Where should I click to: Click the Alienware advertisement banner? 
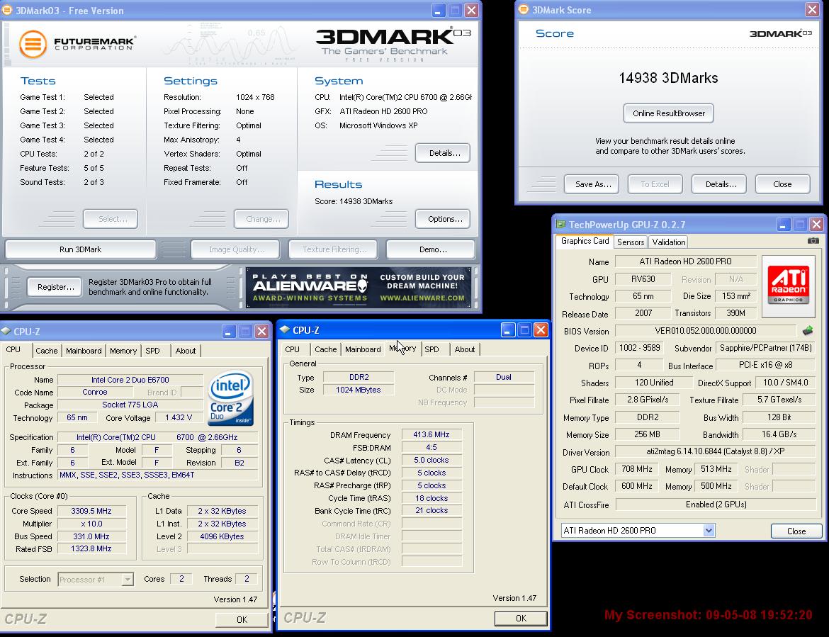click(359, 288)
